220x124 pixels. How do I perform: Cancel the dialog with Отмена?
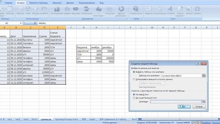point(199,107)
